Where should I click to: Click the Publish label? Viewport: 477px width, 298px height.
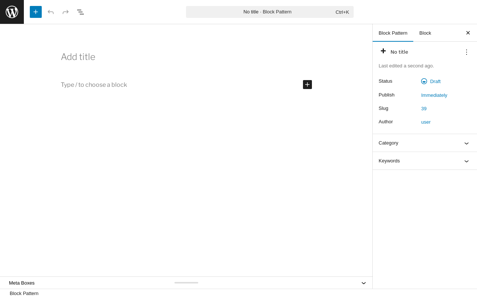[386, 95]
